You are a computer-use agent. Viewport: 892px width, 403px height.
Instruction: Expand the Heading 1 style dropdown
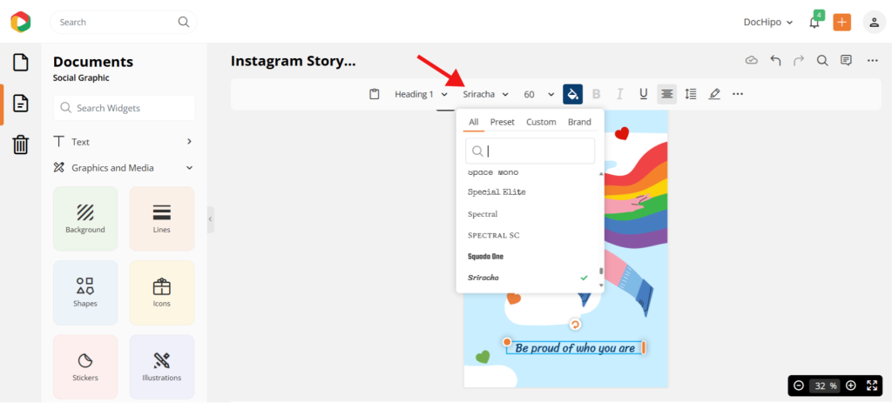point(421,94)
